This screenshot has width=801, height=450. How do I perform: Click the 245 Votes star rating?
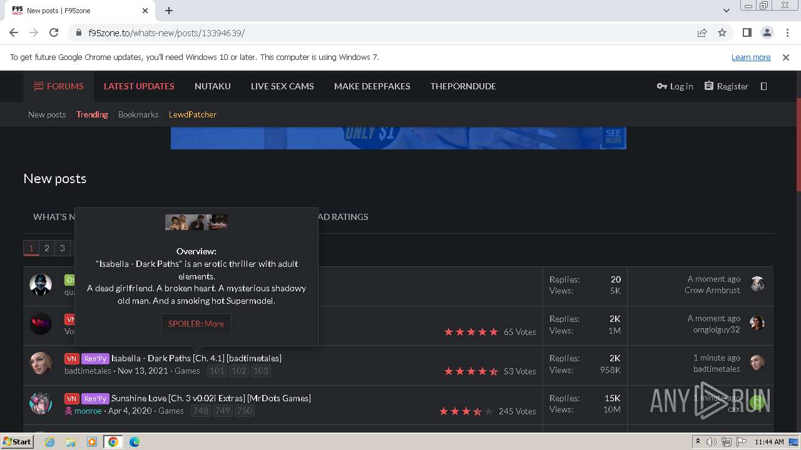[x=466, y=411]
